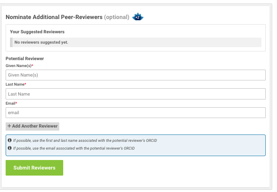
Task: Click the Given Name(s) field label
Action: (x=19, y=66)
